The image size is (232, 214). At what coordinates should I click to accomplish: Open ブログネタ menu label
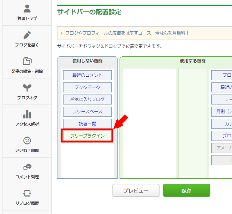point(27,98)
